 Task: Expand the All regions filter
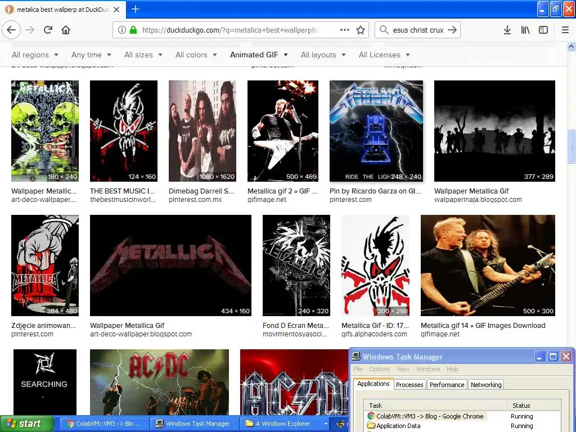coord(35,55)
